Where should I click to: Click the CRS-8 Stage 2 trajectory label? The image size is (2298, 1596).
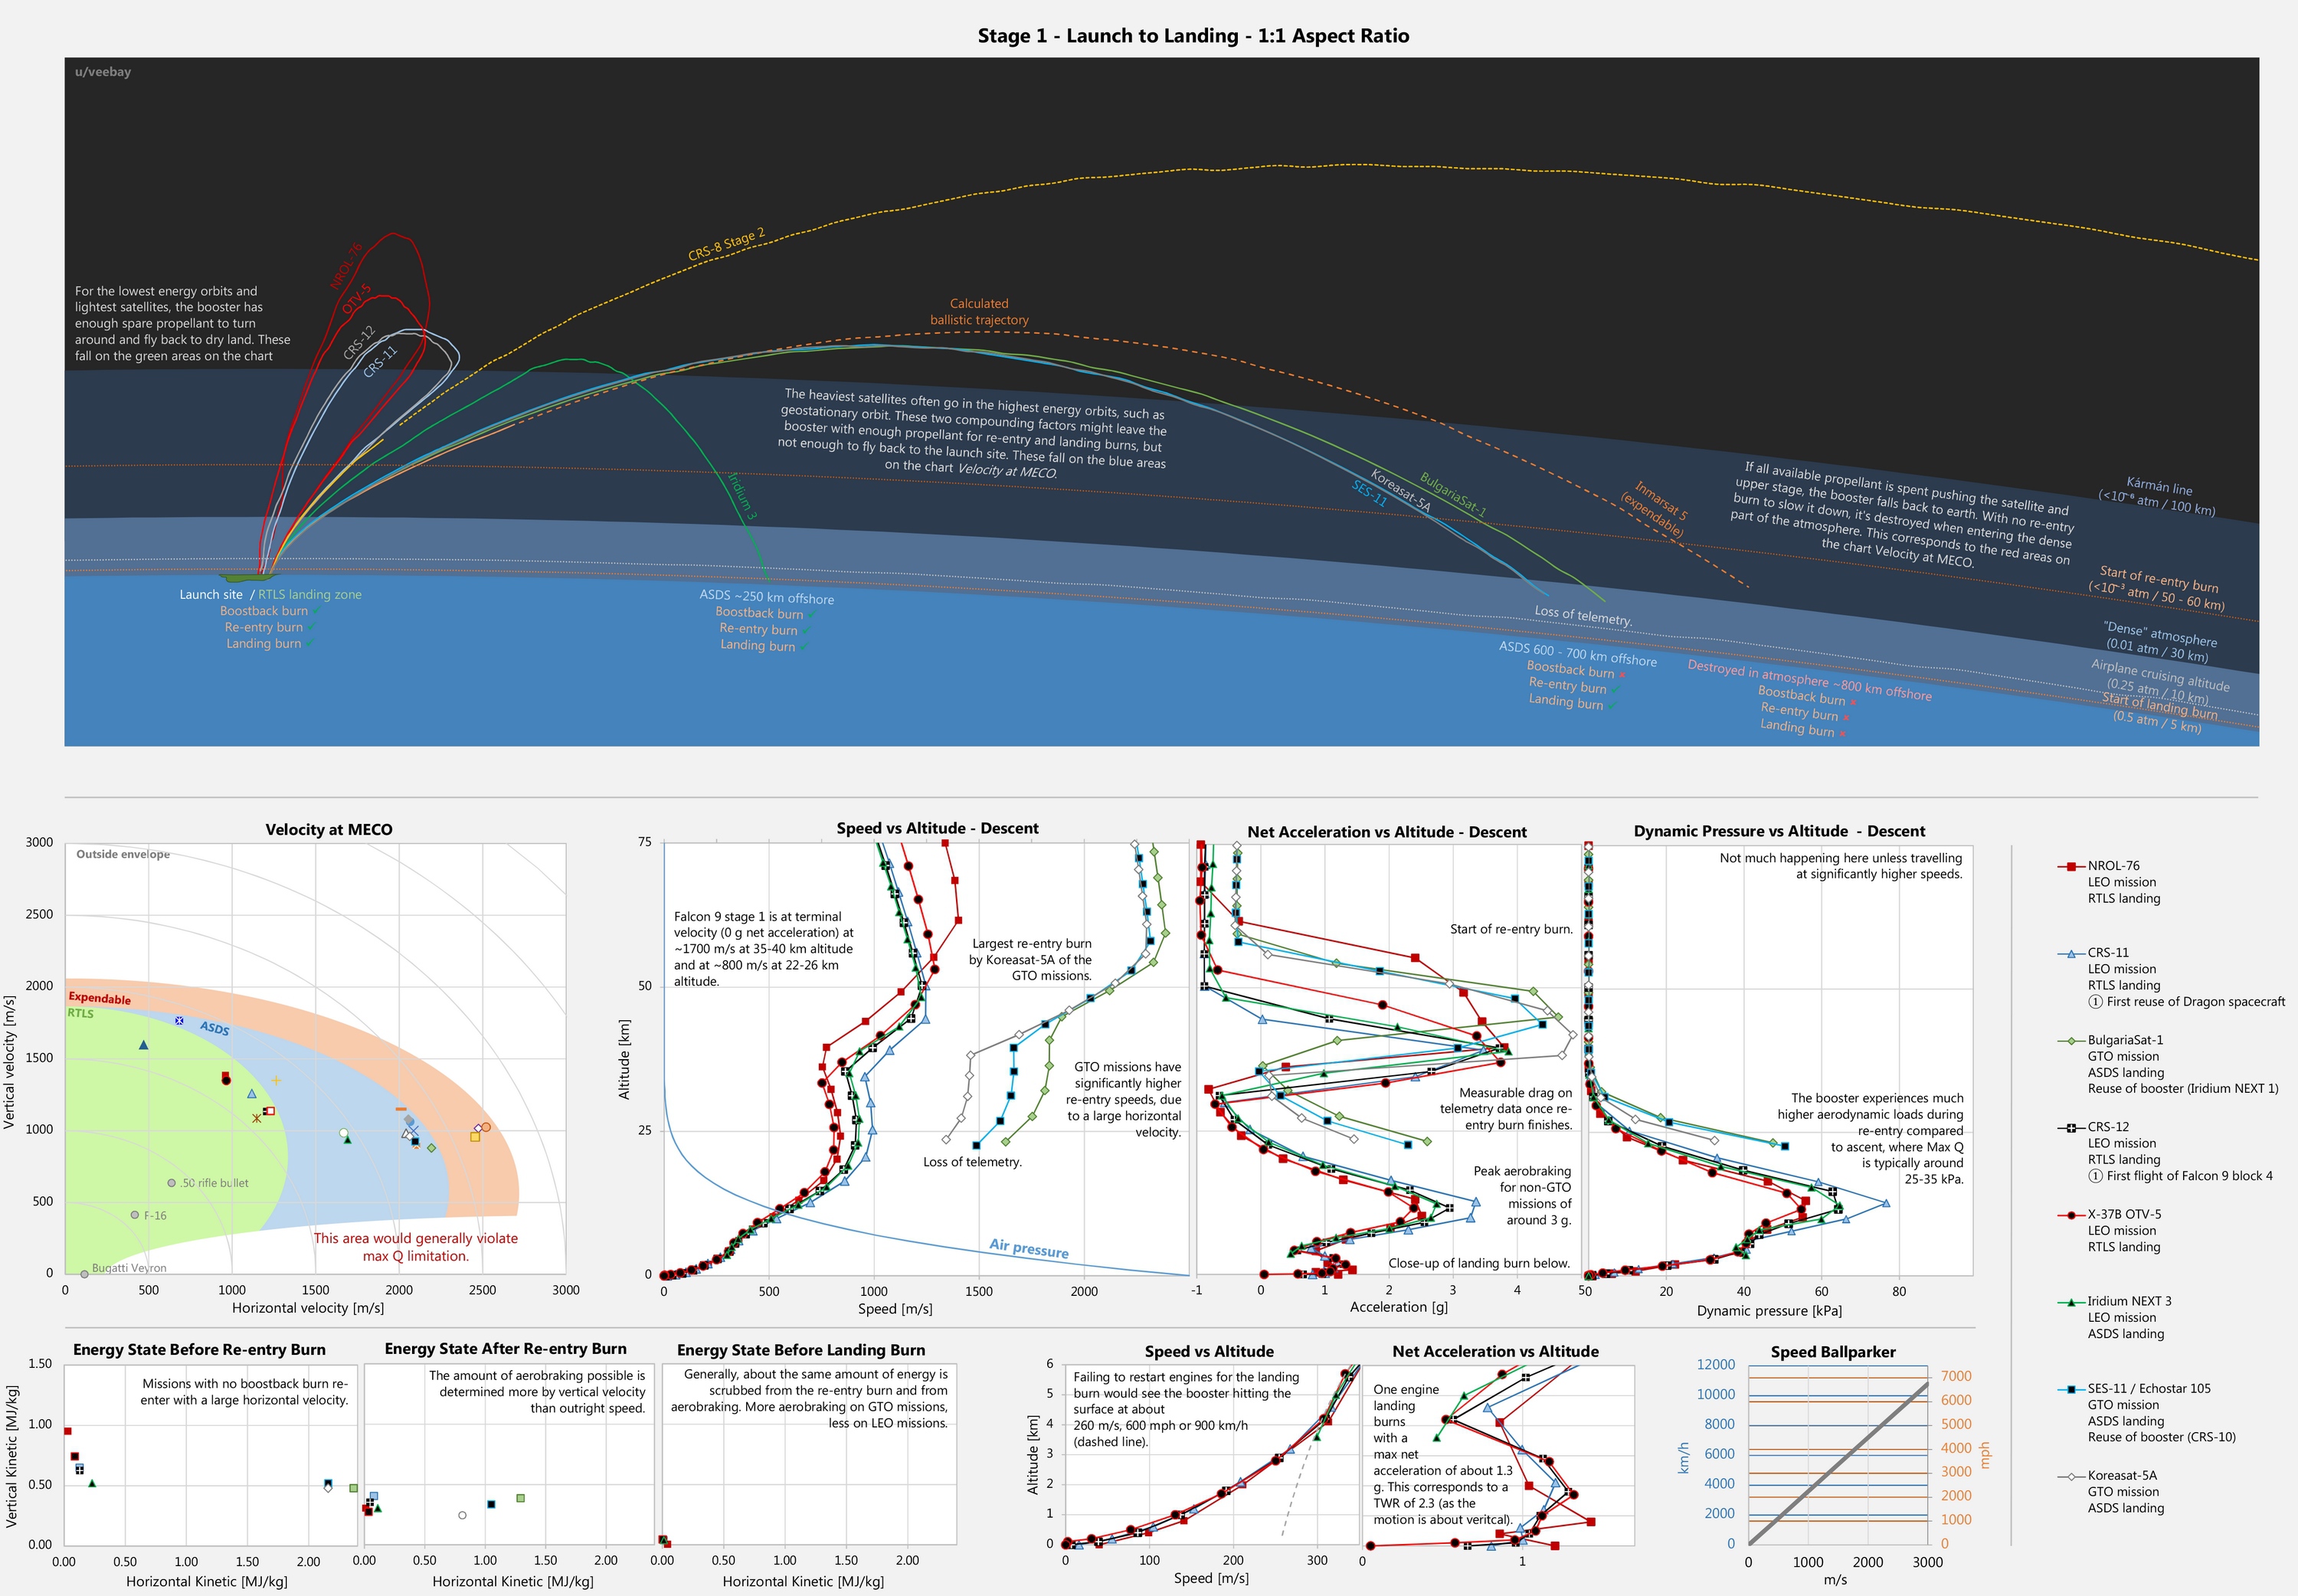(726, 245)
